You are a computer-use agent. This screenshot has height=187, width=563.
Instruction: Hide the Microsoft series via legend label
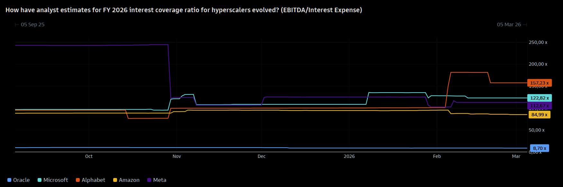point(56,180)
